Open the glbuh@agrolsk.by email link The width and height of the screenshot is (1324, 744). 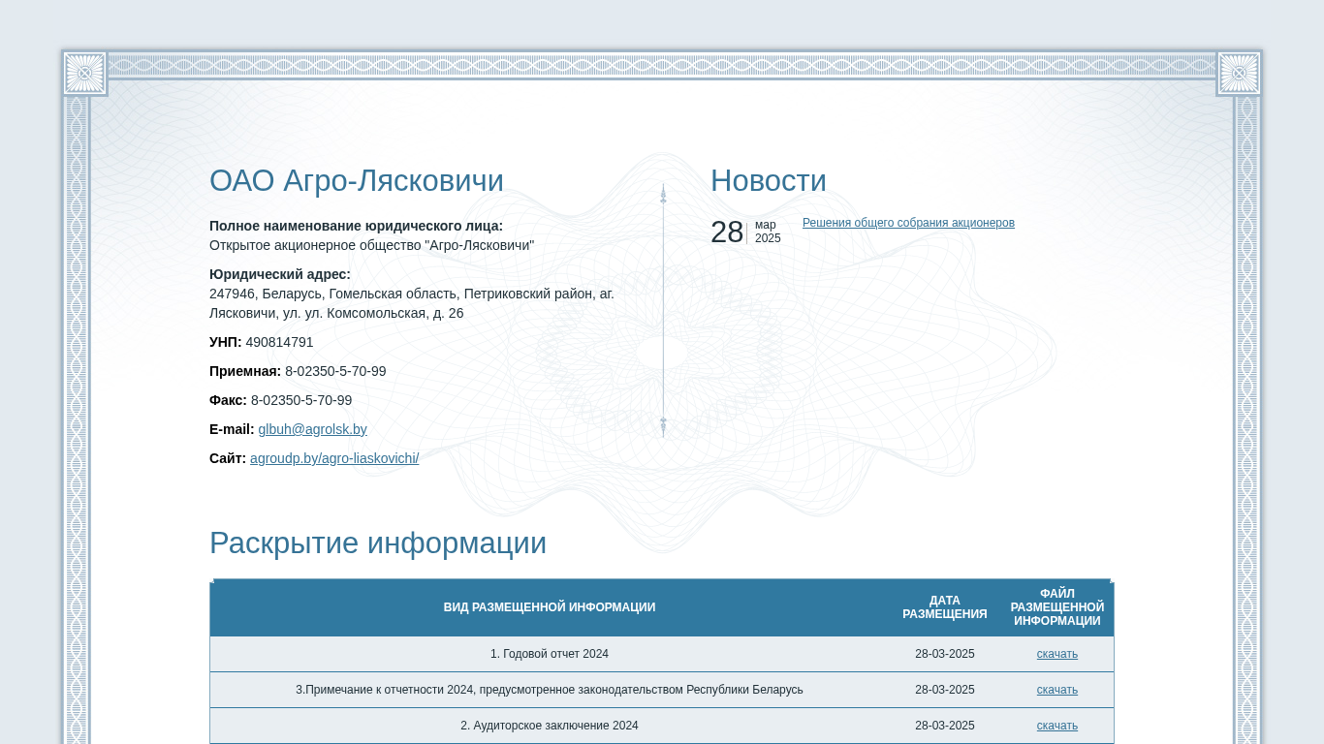(x=312, y=429)
